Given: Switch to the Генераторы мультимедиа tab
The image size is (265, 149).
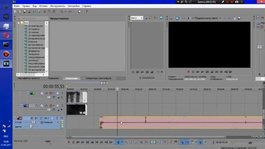Looking at the screenshot, I should click(99, 78).
